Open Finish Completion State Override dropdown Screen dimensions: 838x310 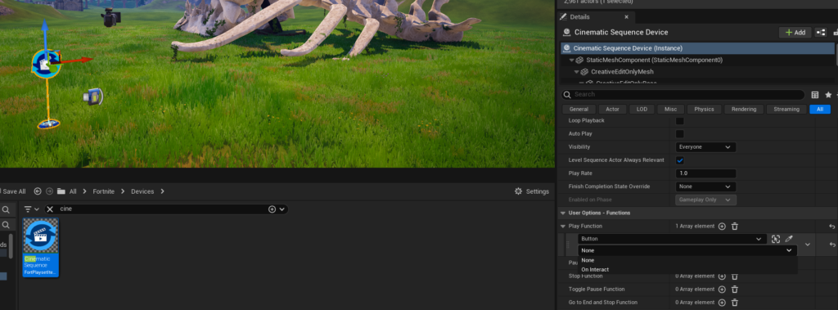705,186
